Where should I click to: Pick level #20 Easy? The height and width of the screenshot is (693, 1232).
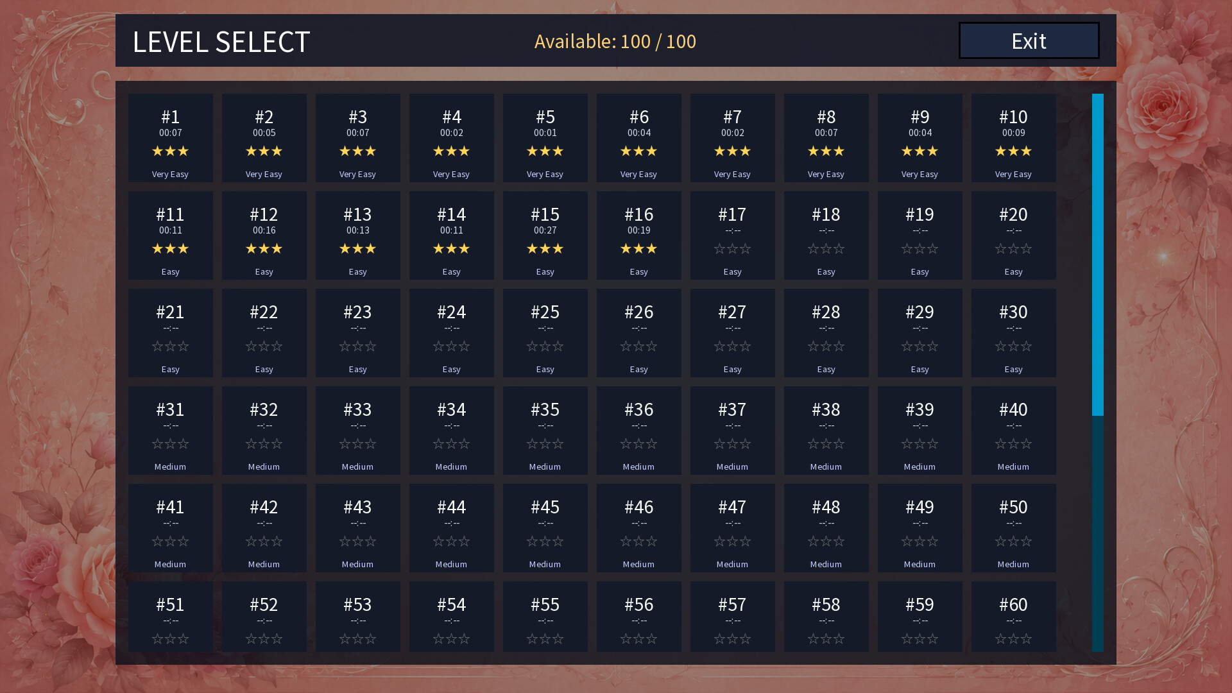[x=1014, y=235]
